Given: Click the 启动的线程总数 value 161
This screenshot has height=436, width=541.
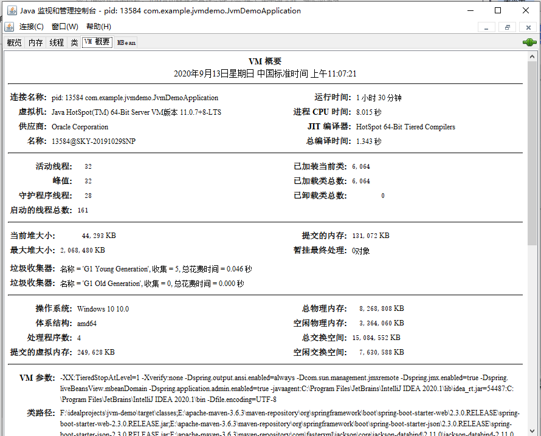Looking at the screenshot, I should (83, 210).
